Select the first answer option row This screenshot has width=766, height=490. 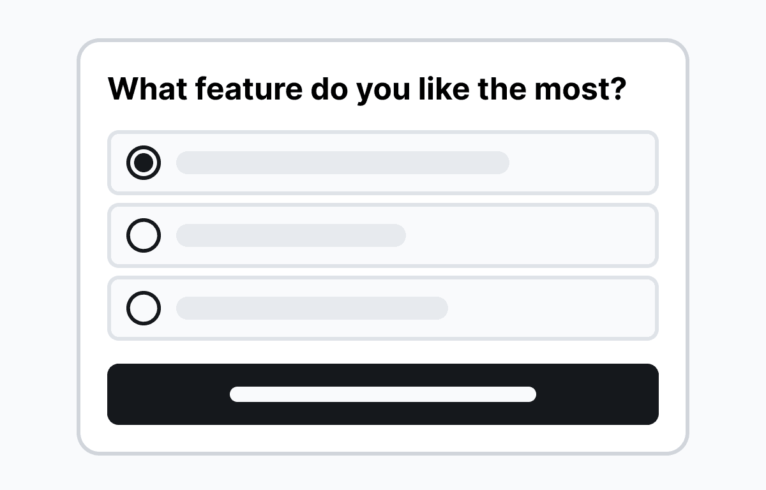point(383,163)
